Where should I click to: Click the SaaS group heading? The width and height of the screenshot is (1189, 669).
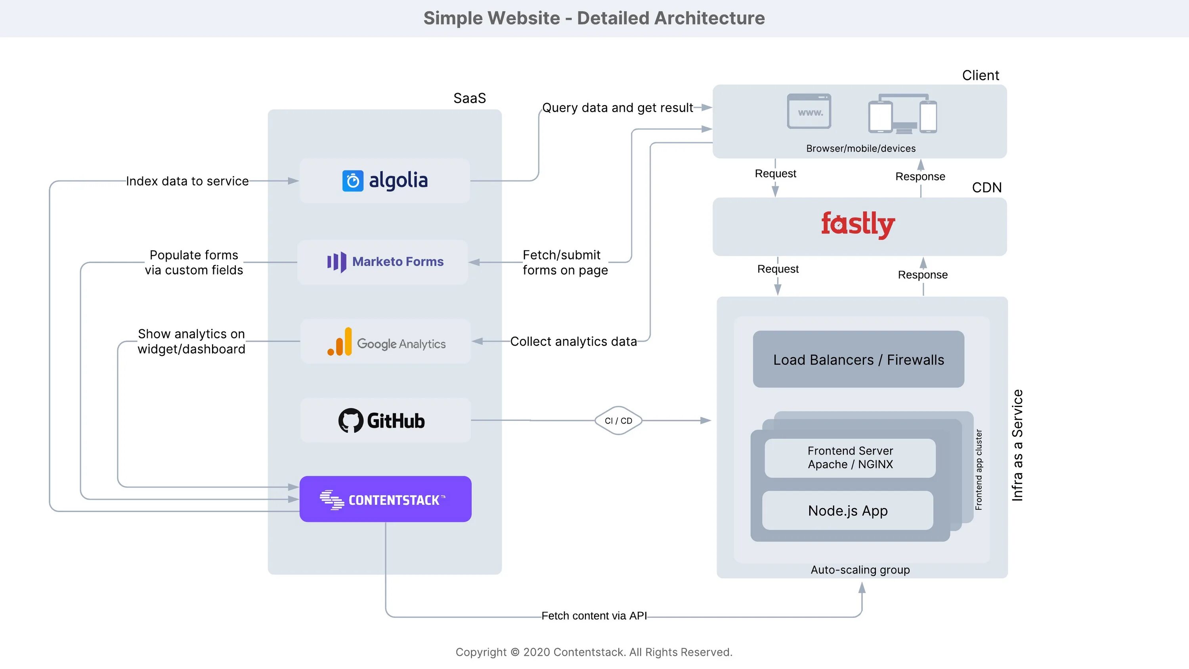pyautogui.click(x=469, y=98)
